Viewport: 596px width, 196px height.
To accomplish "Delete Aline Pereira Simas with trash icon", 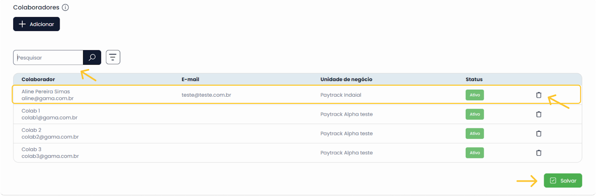I will (x=539, y=95).
